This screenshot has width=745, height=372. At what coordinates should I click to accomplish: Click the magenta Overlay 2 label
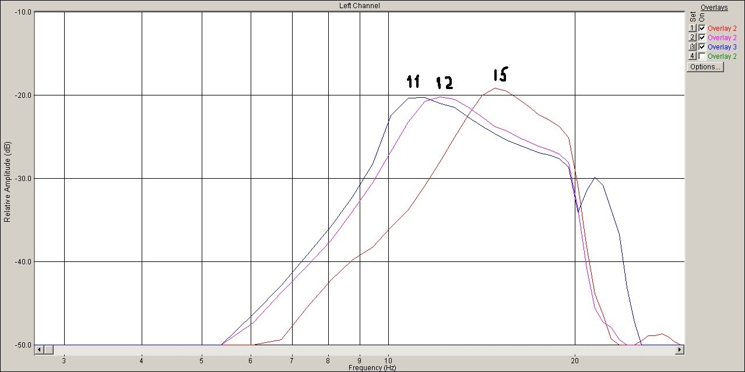(722, 38)
